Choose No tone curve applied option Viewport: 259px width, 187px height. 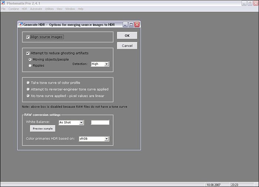coord(28,96)
